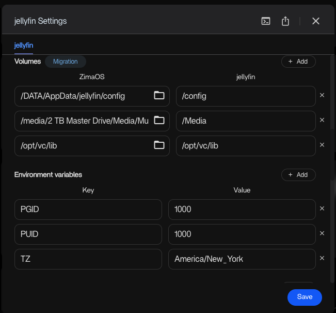Delete the PGID environment variable

coord(322,209)
